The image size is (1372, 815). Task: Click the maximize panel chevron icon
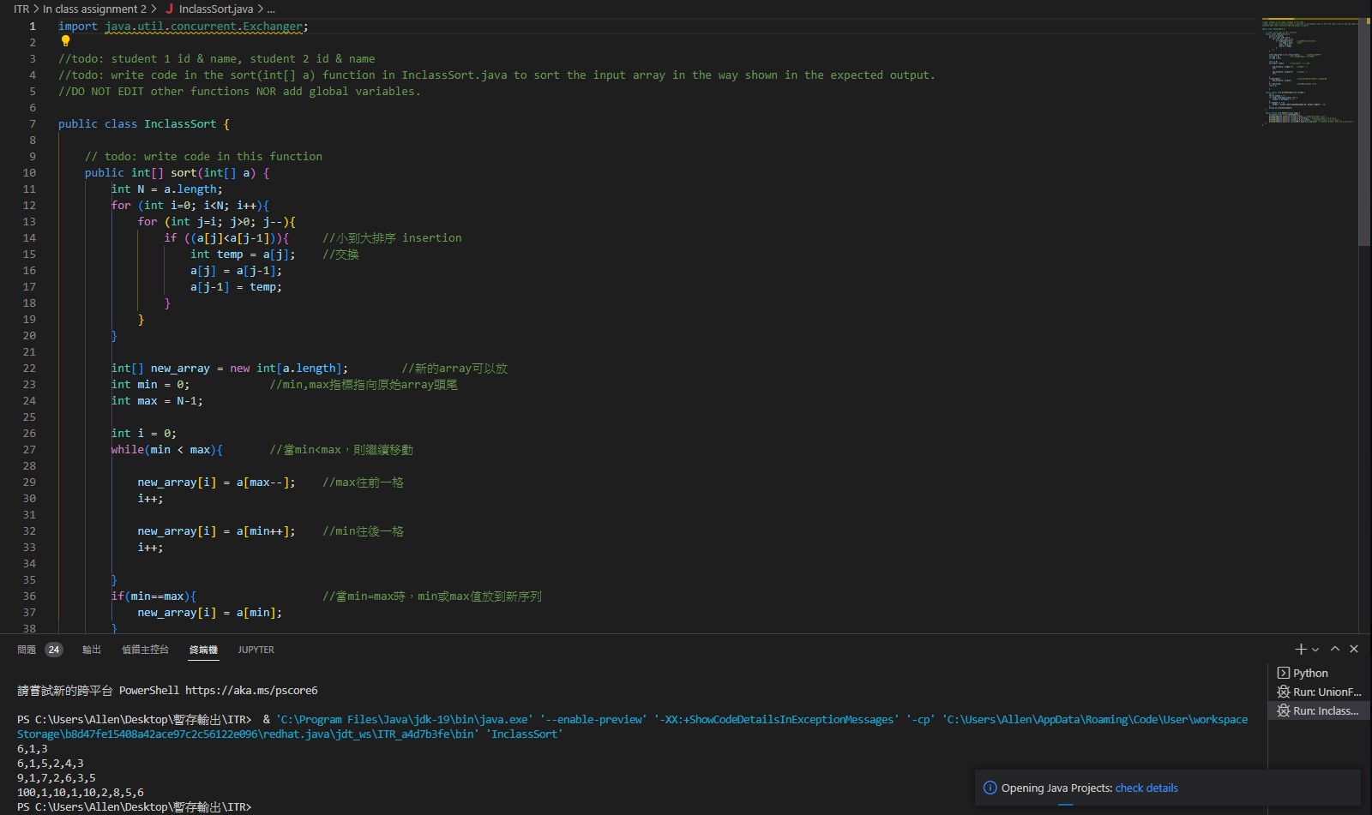[1335, 649]
